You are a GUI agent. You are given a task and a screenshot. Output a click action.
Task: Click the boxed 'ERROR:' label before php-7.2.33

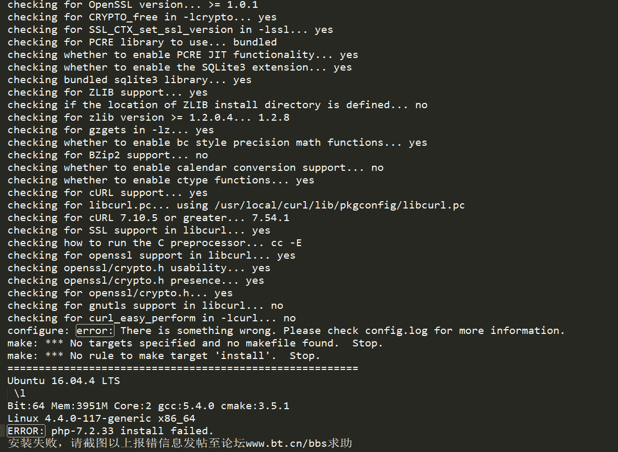26,431
